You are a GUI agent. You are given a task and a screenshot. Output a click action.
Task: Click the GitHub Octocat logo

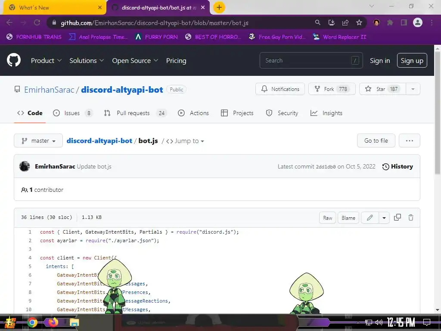coord(14,60)
